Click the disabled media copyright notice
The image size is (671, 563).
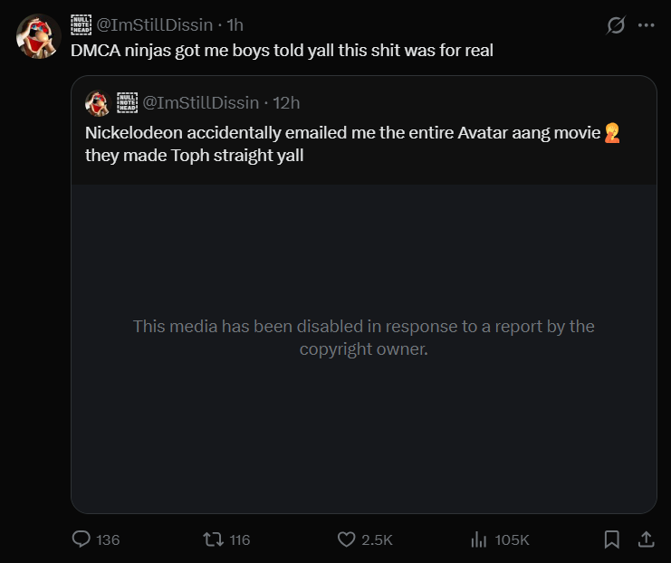pos(363,337)
